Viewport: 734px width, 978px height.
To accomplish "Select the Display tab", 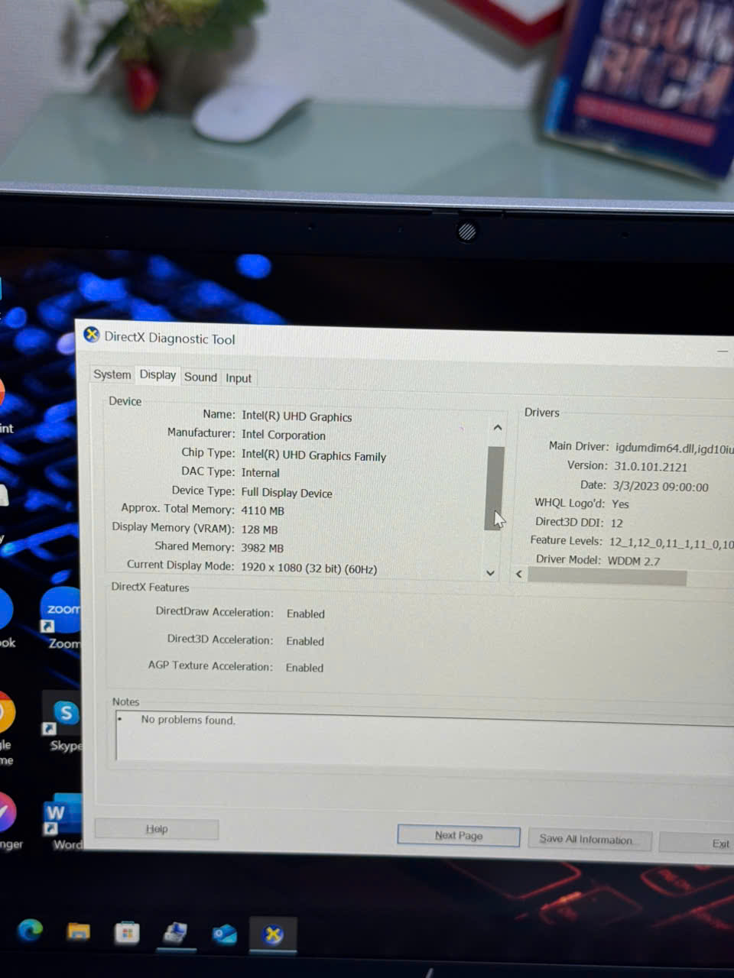I will 158,374.
